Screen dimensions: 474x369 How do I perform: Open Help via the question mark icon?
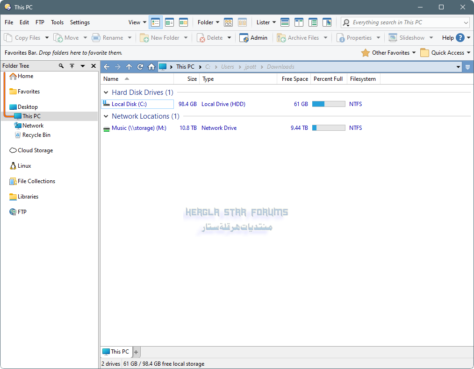pyautogui.click(x=460, y=38)
